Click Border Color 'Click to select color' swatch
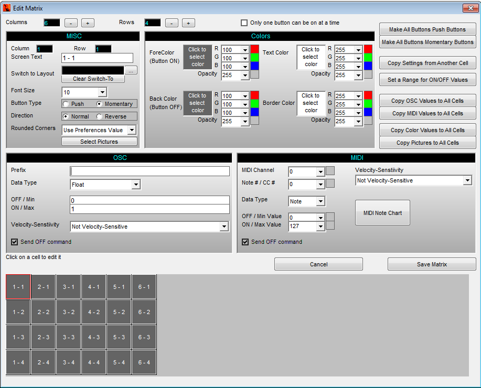This screenshot has height=388, width=481. [x=311, y=103]
